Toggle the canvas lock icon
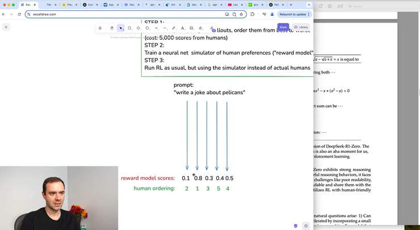 (x=100, y=28)
